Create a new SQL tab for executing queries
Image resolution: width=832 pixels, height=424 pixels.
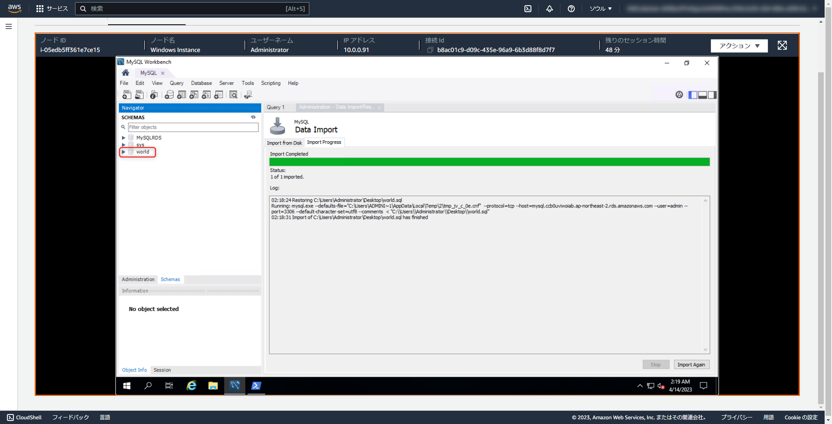127,94
